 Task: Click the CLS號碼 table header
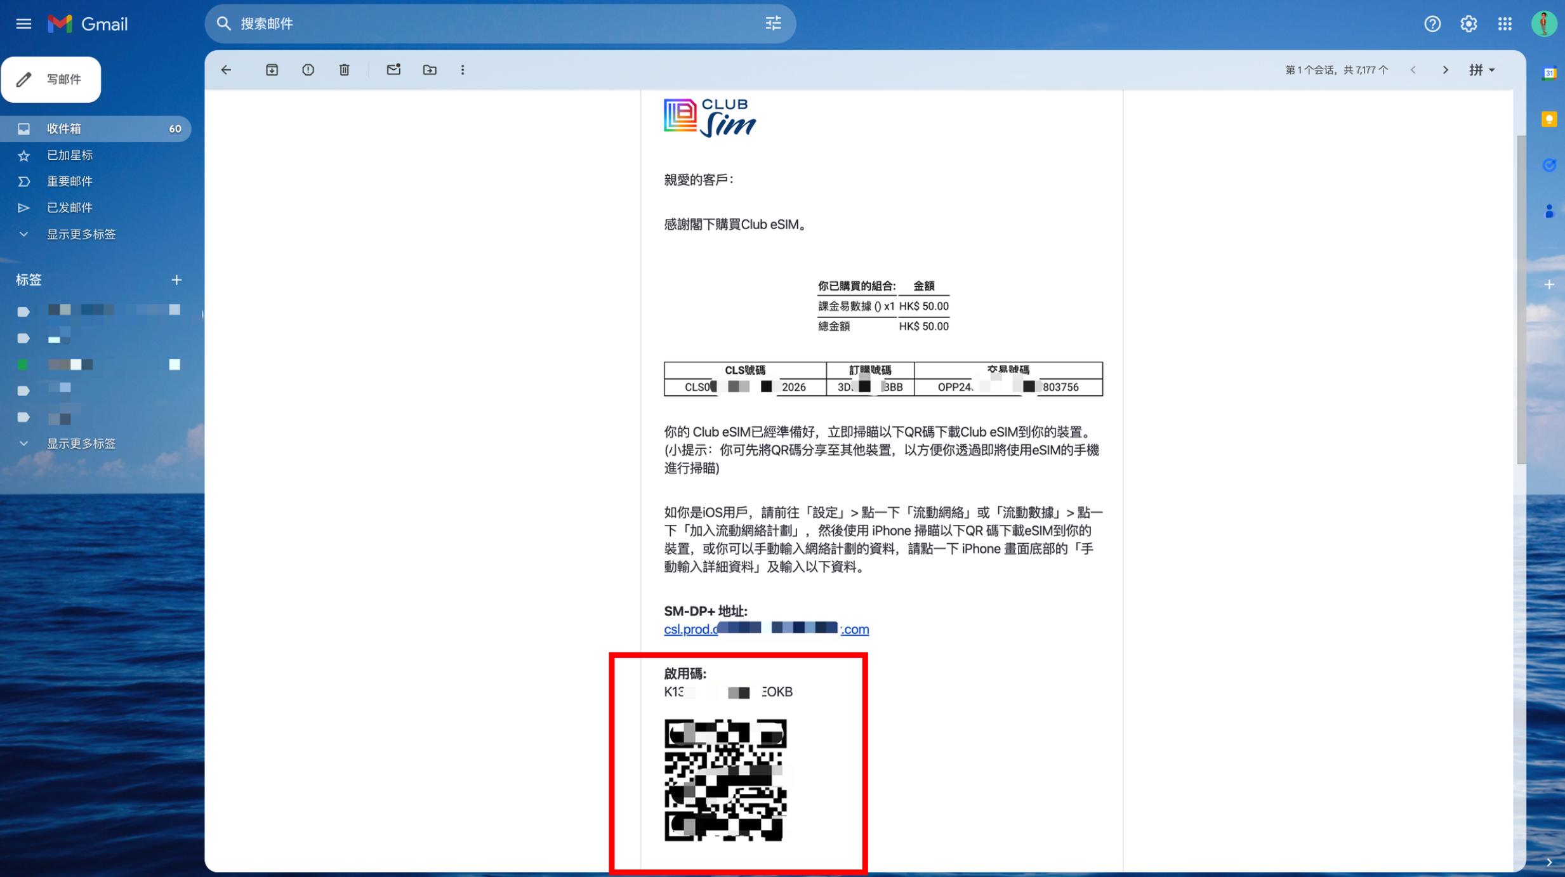745,370
